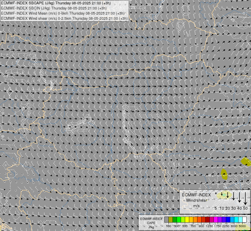Click the longest 50 m/s shear legend arrow

(245, 199)
